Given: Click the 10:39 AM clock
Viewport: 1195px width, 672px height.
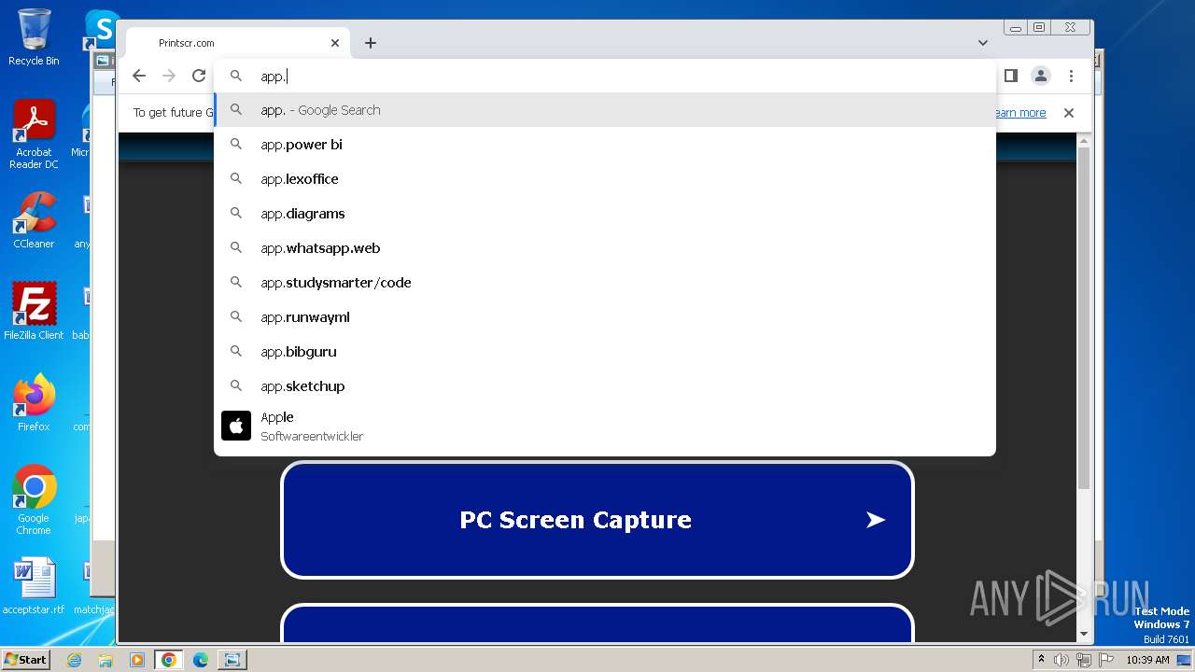Looking at the screenshot, I should click(1147, 660).
